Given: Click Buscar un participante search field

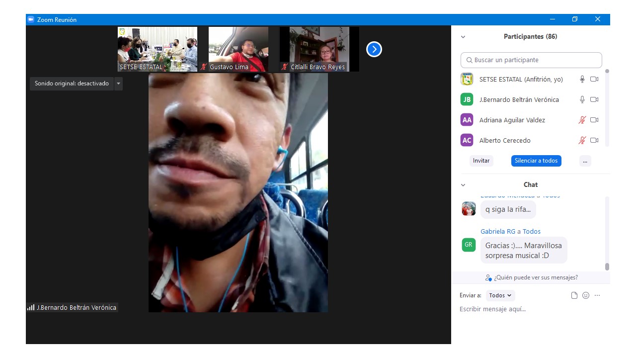Looking at the screenshot, I should click(x=531, y=60).
